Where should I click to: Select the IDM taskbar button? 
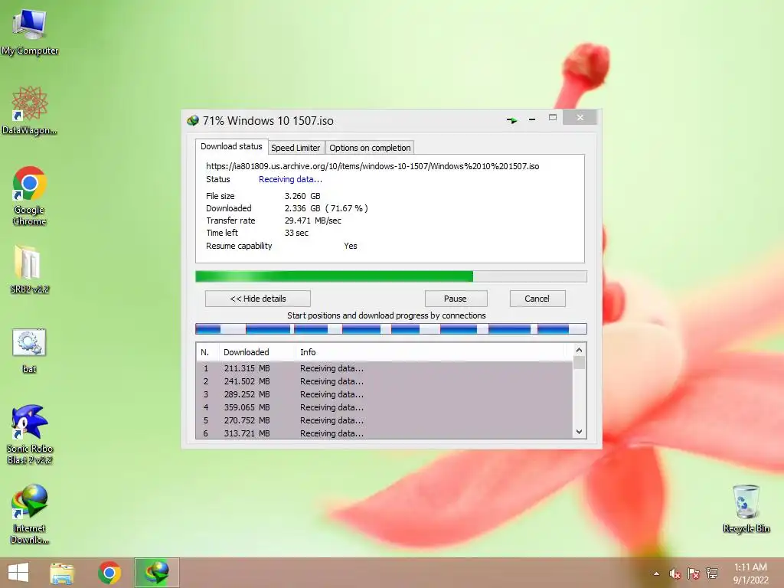coord(156,573)
